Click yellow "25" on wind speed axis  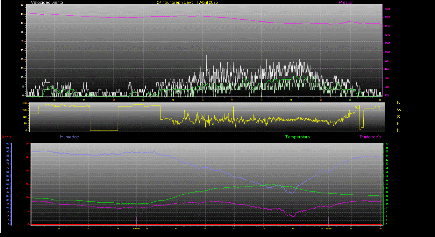click(22, 50)
